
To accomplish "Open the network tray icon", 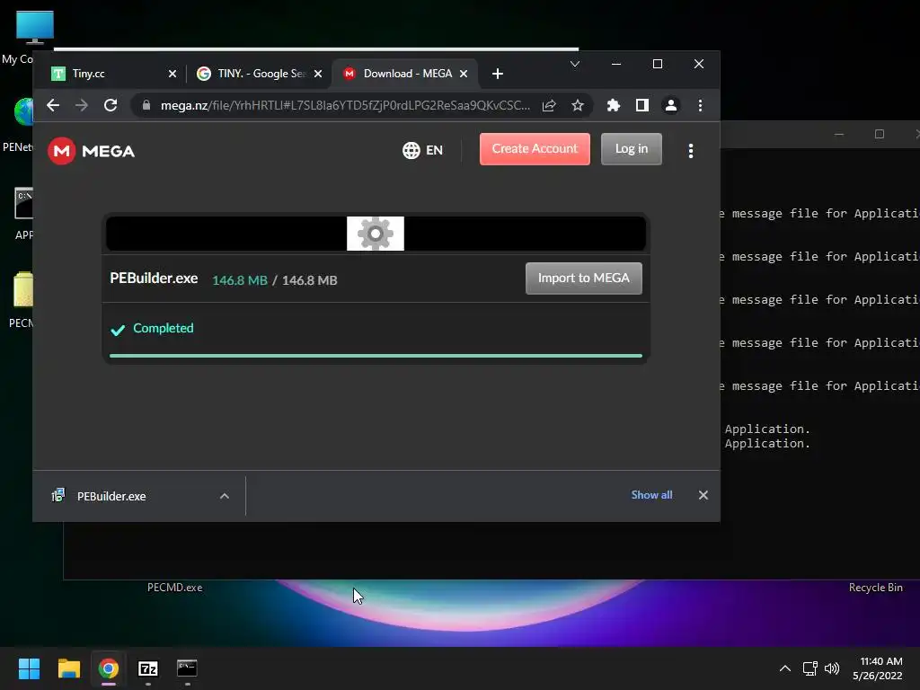I will click(x=810, y=668).
